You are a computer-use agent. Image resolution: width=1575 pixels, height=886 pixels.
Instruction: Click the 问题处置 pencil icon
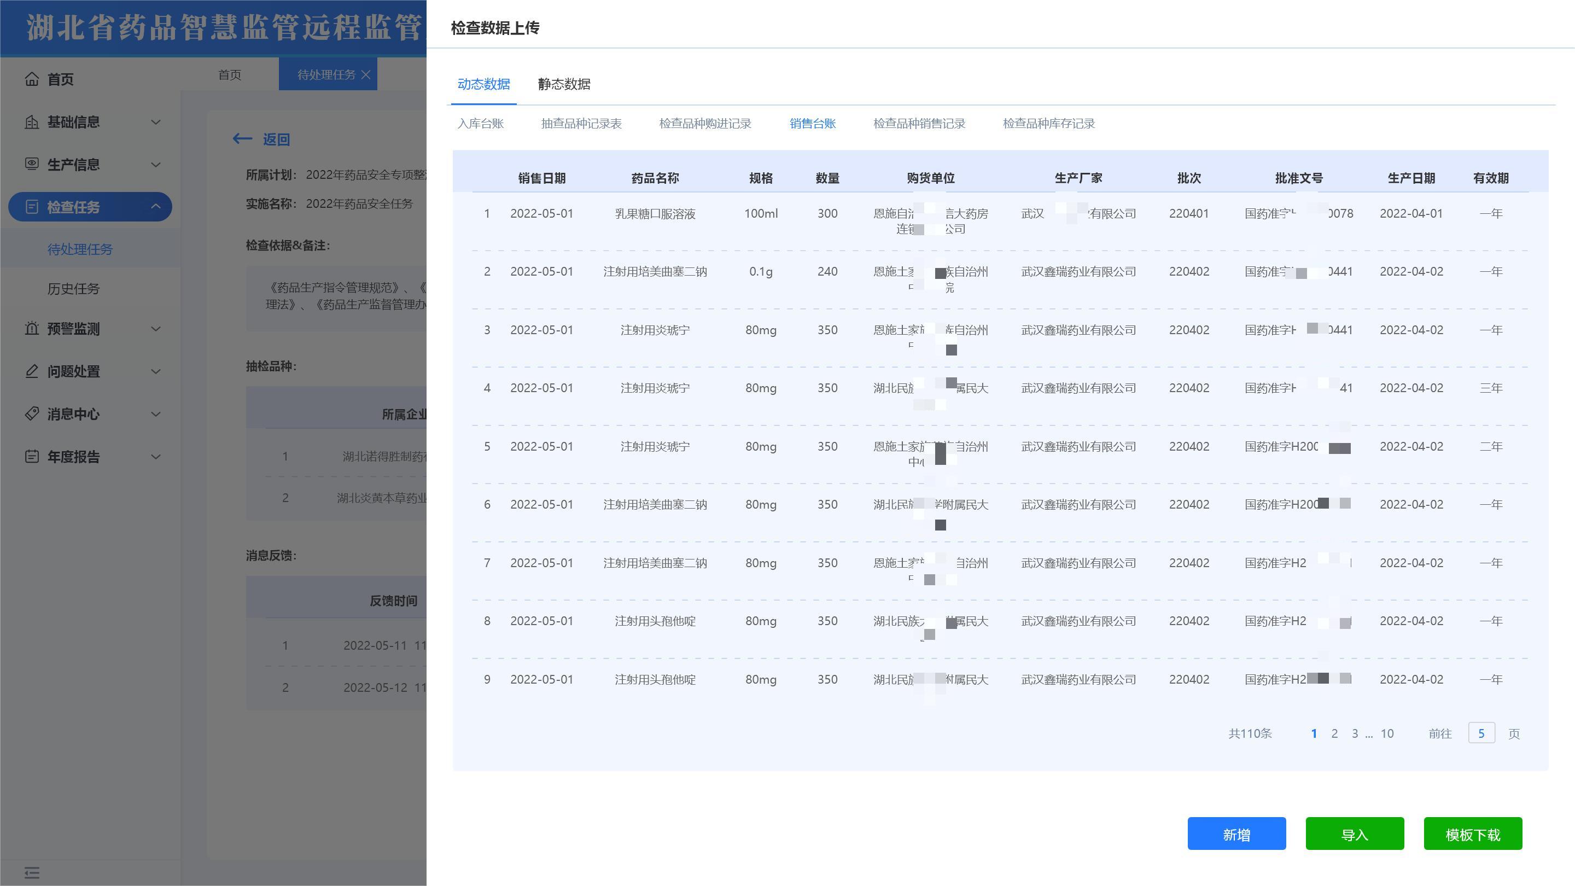(32, 371)
